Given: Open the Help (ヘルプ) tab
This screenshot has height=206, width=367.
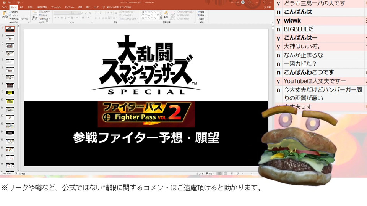Looking at the screenshot, I should [x=96, y=8].
